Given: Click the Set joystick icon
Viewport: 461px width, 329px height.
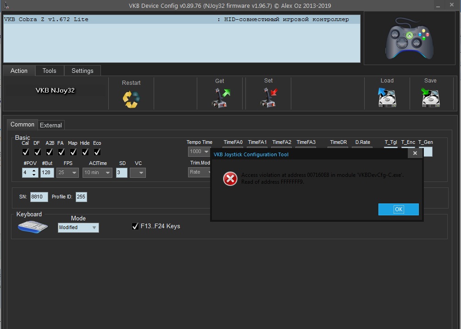Looking at the screenshot, I should pyautogui.click(x=269, y=98).
